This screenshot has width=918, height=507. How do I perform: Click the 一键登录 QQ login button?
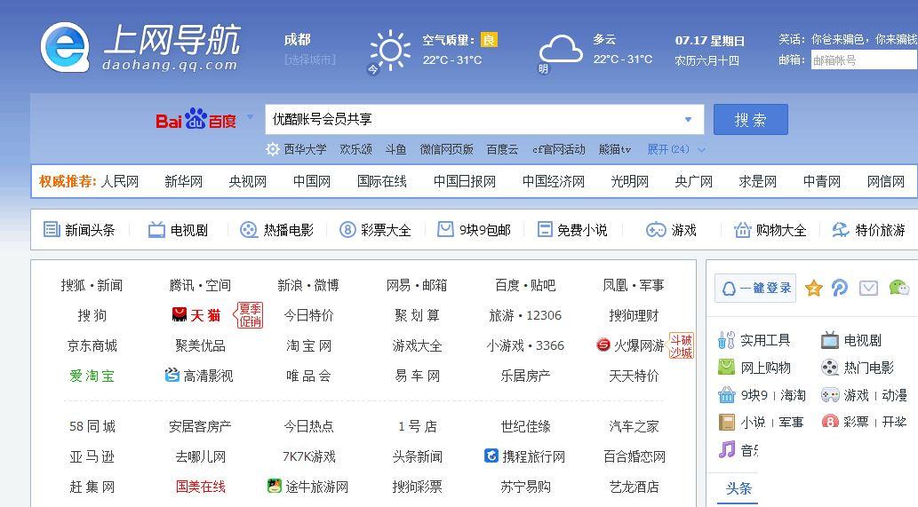click(x=755, y=288)
